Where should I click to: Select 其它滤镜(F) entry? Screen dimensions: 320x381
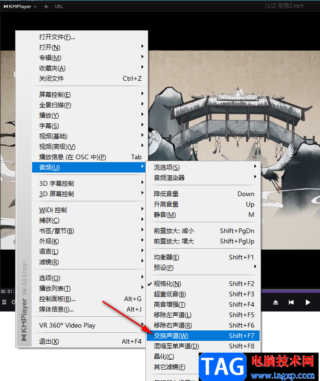click(x=173, y=367)
